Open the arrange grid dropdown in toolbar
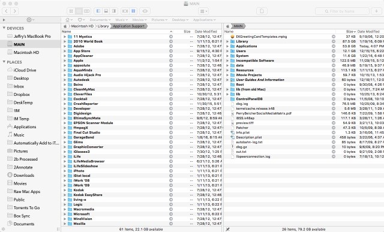Image resolution: width=384 pixels, height=232 pixels. tap(204, 11)
